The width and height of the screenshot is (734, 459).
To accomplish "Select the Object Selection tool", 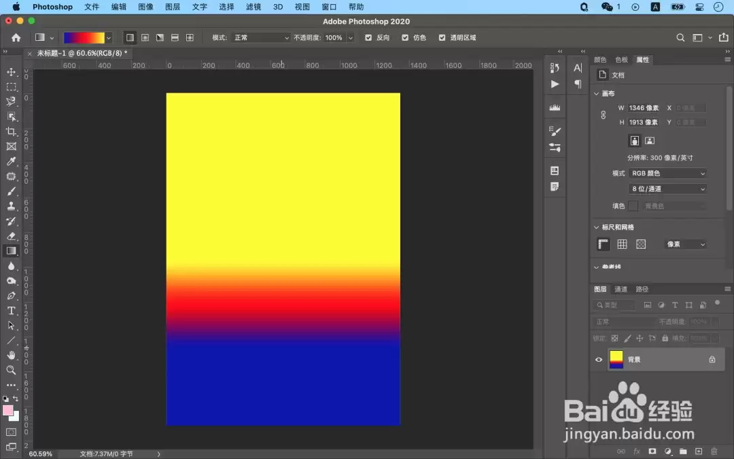I will [x=12, y=117].
